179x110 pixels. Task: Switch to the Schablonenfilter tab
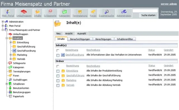[125, 39]
